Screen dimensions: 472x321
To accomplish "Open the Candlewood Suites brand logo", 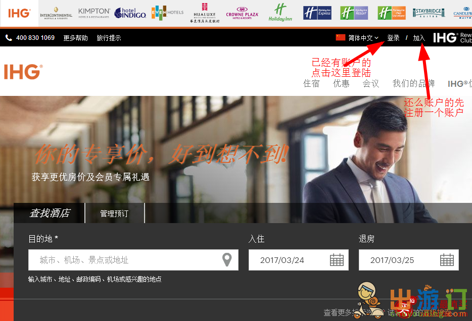I will coord(463,13).
